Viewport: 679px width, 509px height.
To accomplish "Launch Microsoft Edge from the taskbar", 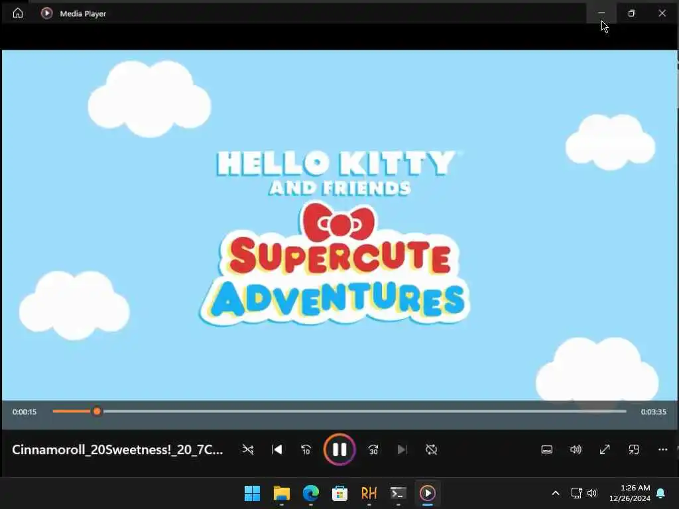I will click(x=310, y=493).
